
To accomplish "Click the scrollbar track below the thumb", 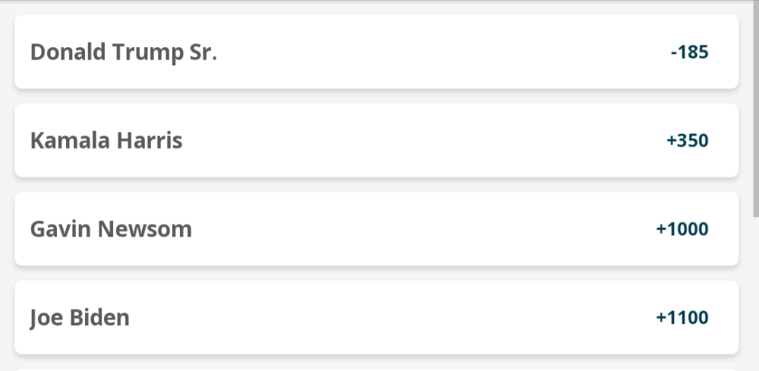I will pyautogui.click(x=757, y=295).
